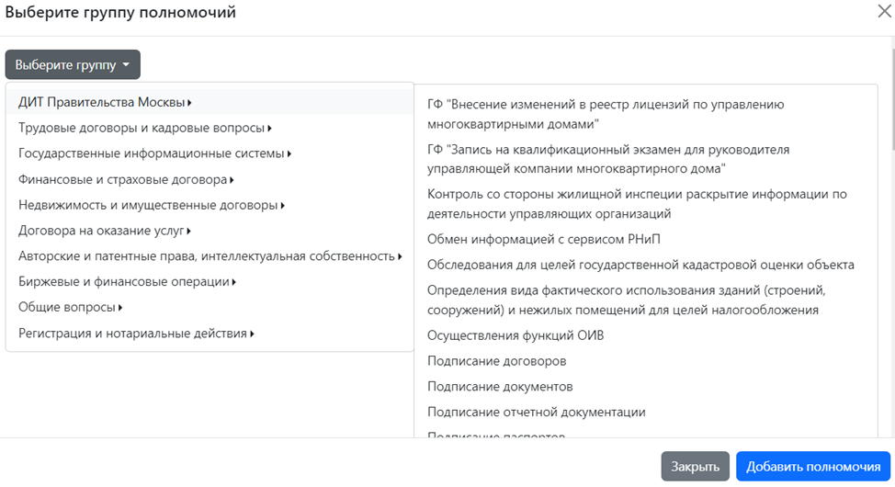Select "Финансовые и страховые договора" group
Image resolution: width=895 pixels, height=487 pixels.
[x=126, y=179]
